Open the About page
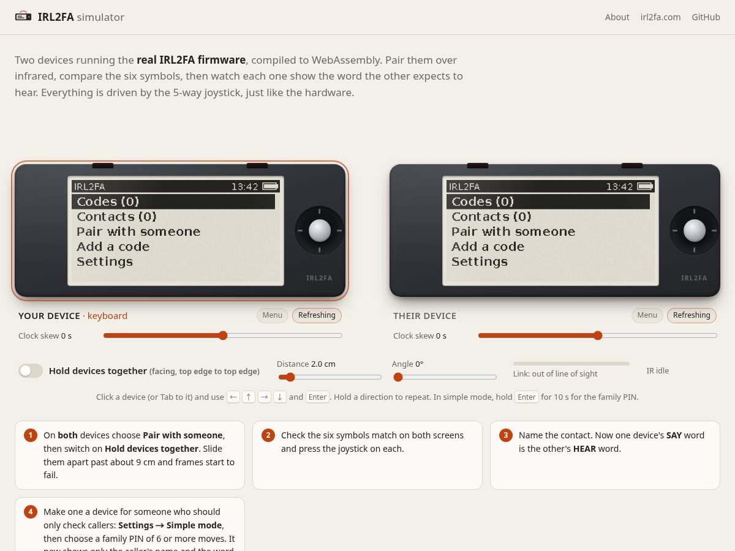The height and width of the screenshot is (551, 735). coord(617,17)
